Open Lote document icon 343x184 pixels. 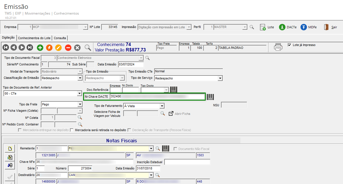point(263,27)
